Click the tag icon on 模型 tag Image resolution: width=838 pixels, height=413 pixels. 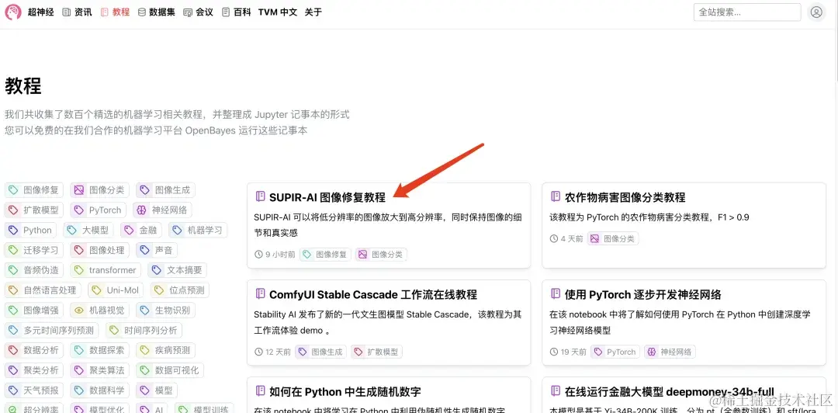click(x=145, y=390)
